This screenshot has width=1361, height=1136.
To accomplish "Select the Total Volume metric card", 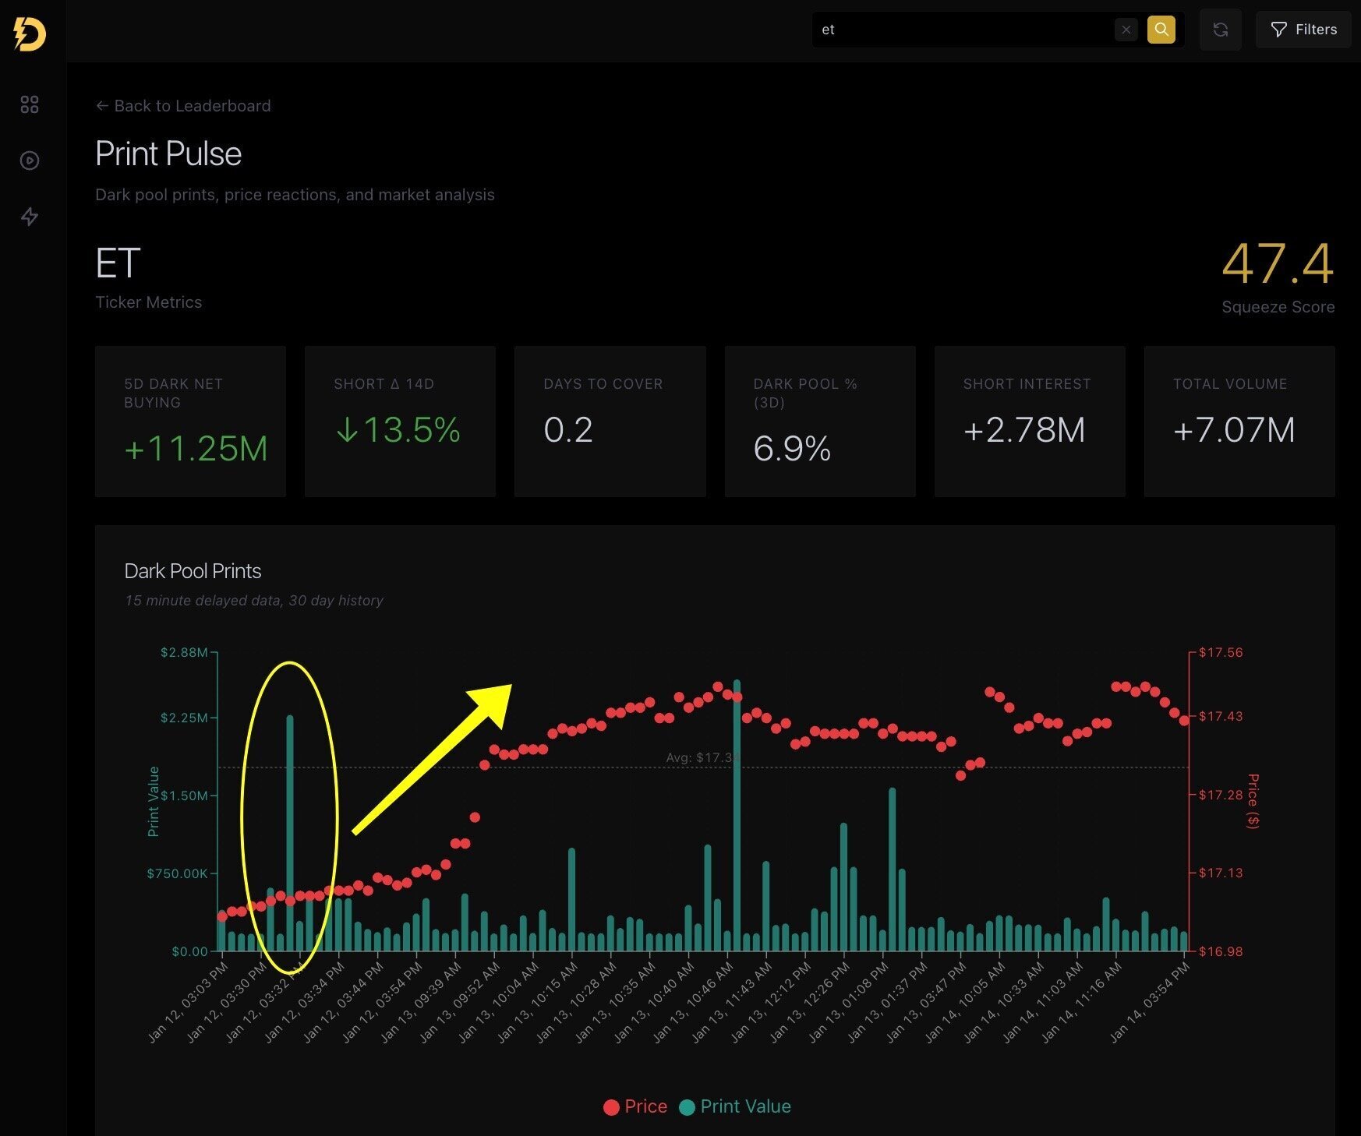I will click(1239, 422).
